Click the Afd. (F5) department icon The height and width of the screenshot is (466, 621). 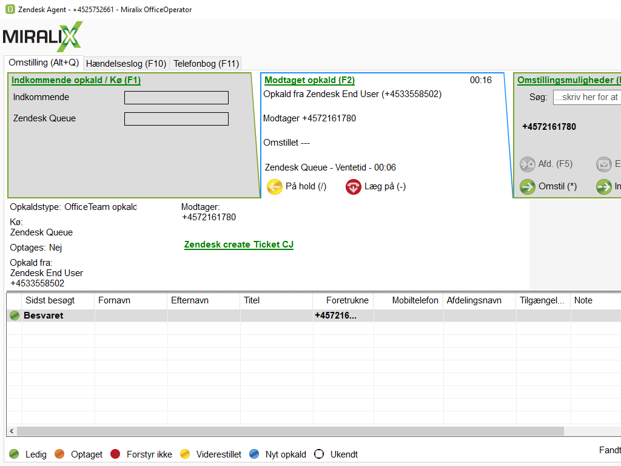(x=528, y=164)
